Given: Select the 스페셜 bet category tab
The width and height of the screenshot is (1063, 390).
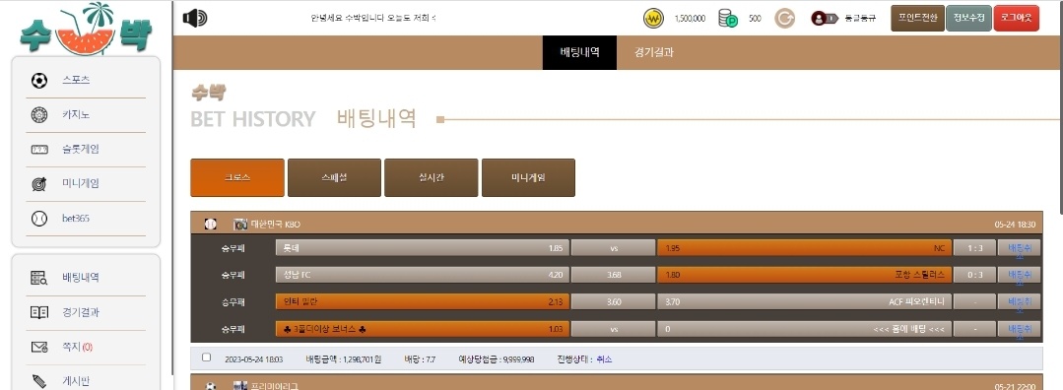Looking at the screenshot, I should (x=334, y=177).
